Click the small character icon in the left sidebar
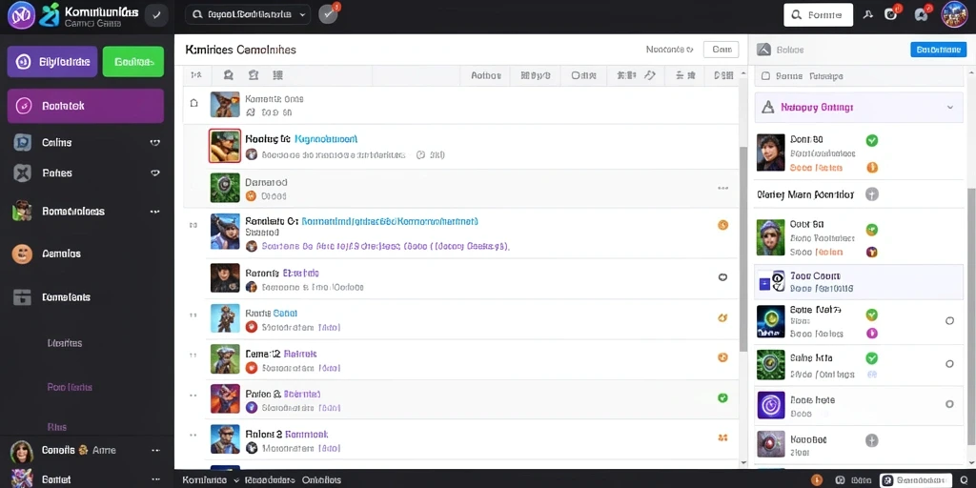The width and height of the screenshot is (976, 488). click(23, 211)
